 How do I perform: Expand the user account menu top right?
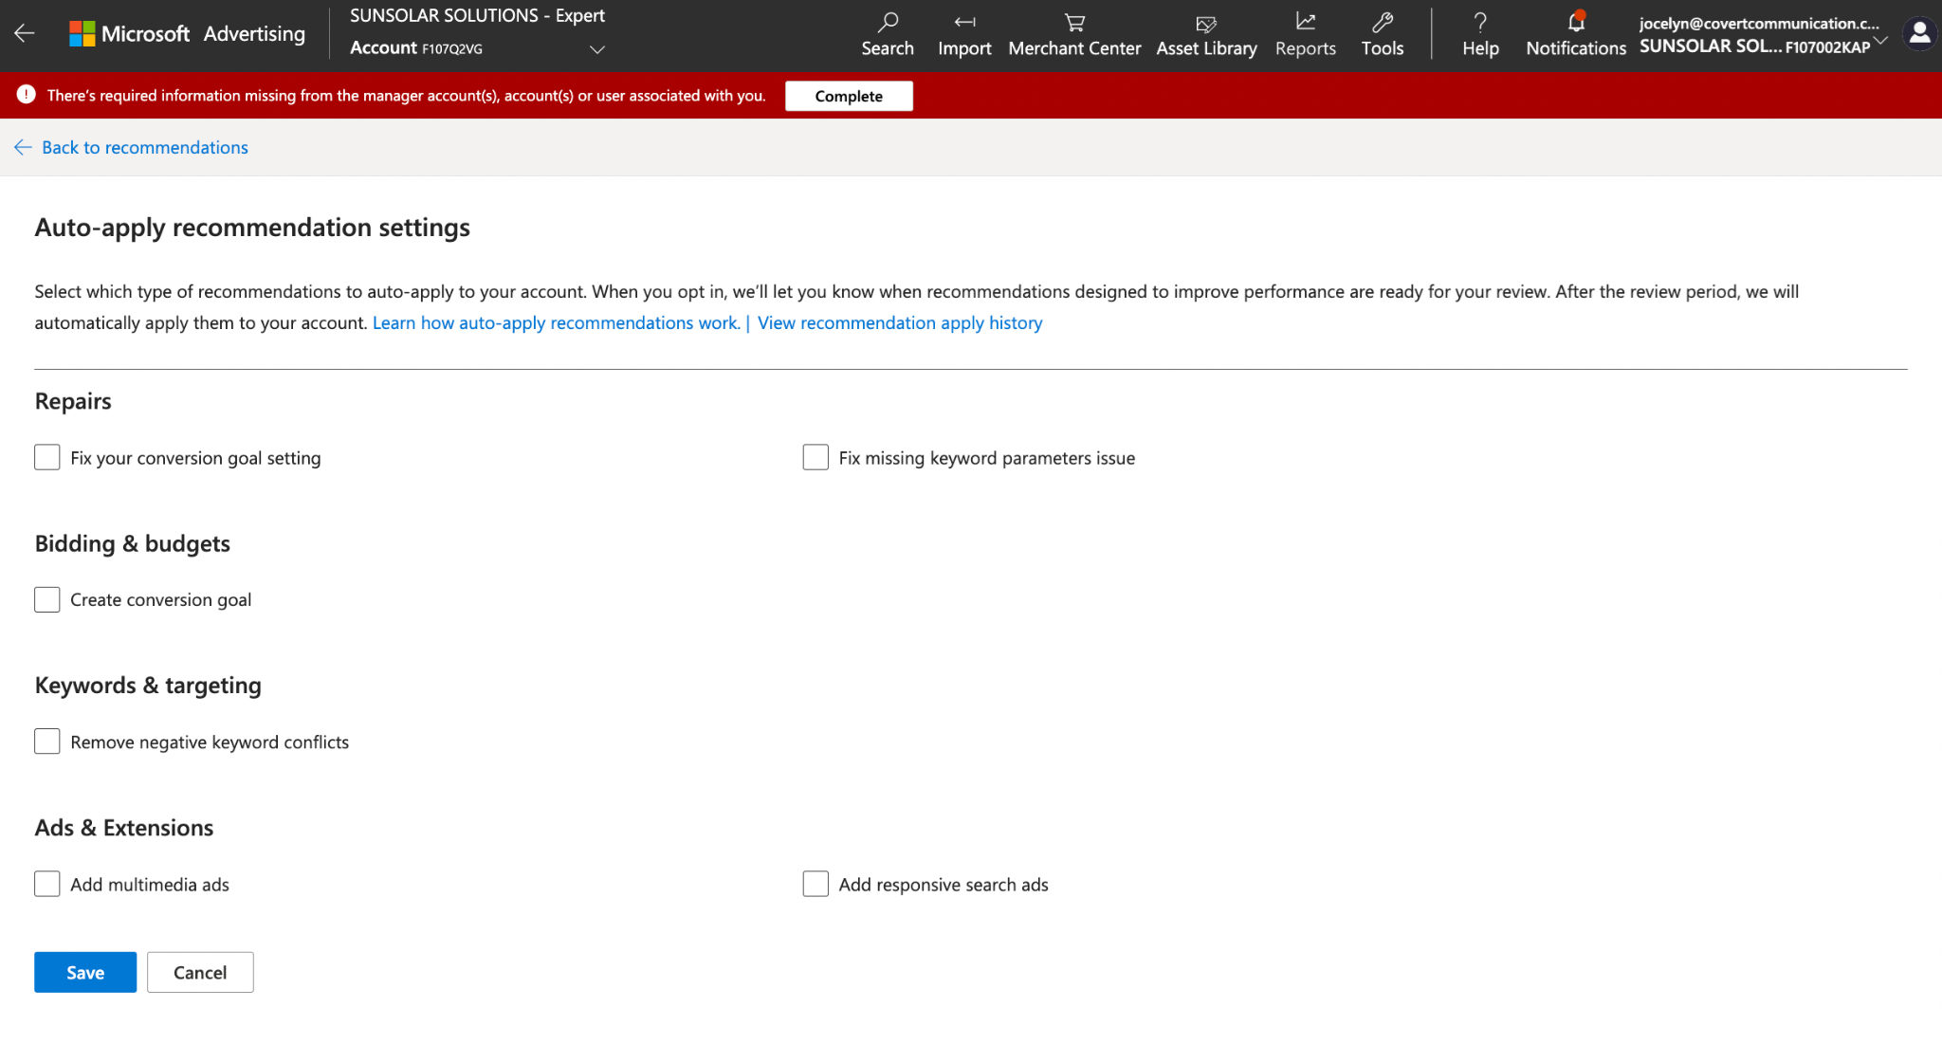[1919, 33]
